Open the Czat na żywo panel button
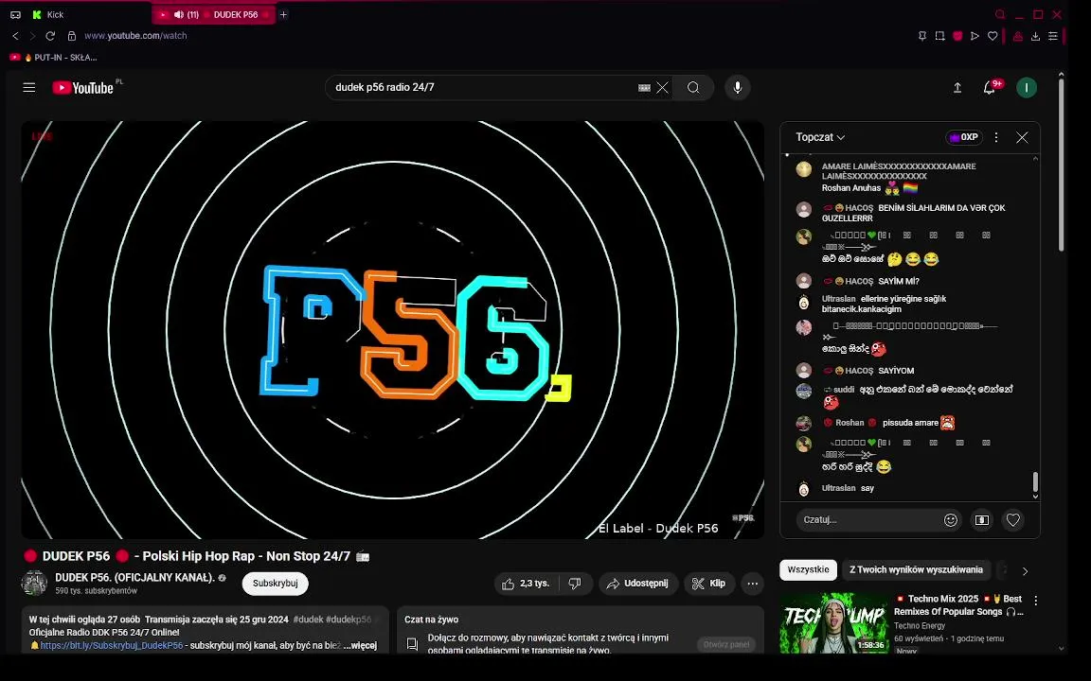This screenshot has width=1091, height=681. (725, 644)
